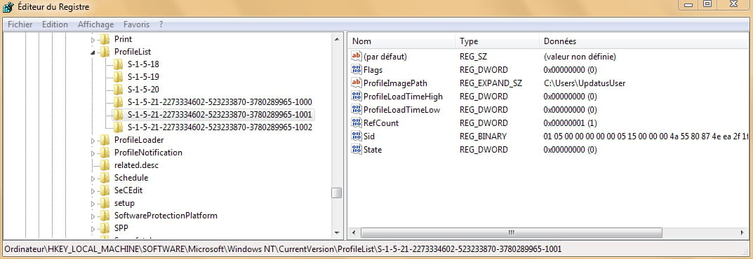This screenshot has width=753, height=259.
Task: Click the Schedule folder icon
Action: tap(105, 178)
